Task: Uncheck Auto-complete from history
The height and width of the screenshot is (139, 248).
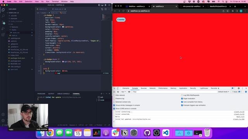Action: [182, 102]
